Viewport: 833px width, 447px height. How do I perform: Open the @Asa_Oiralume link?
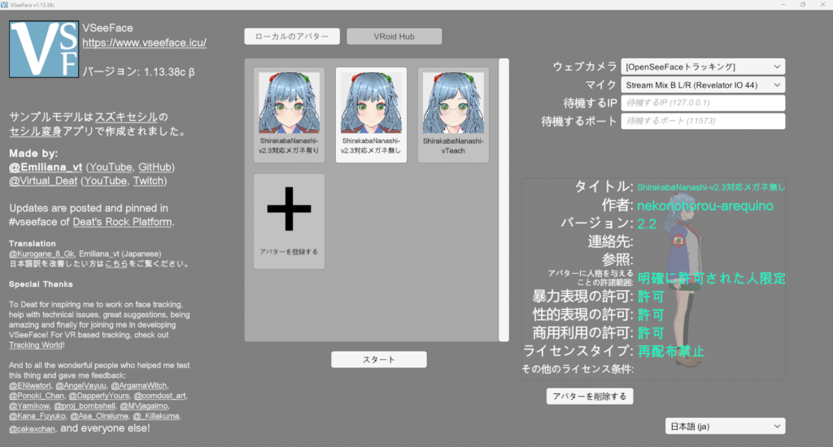pyautogui.click(x=98, y=416)
